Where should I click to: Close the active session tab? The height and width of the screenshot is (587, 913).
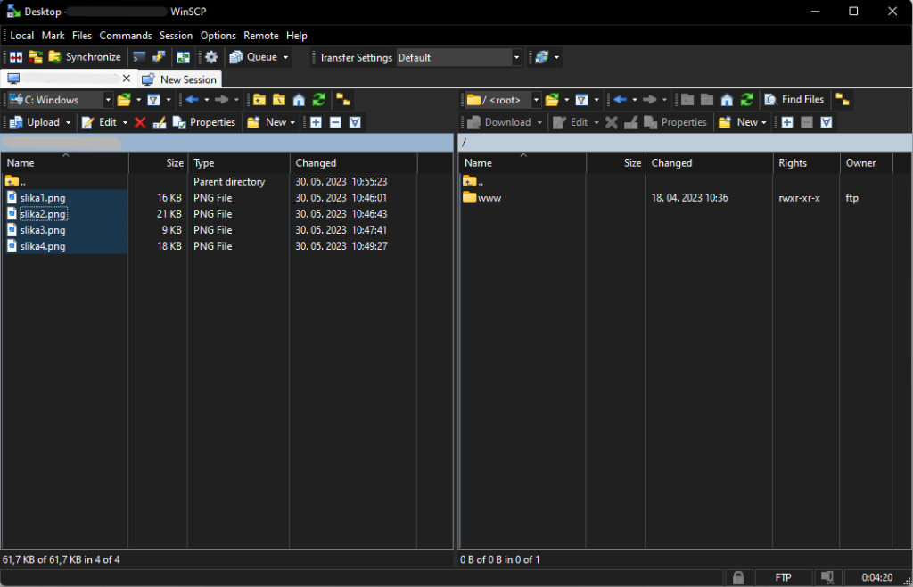127,79
